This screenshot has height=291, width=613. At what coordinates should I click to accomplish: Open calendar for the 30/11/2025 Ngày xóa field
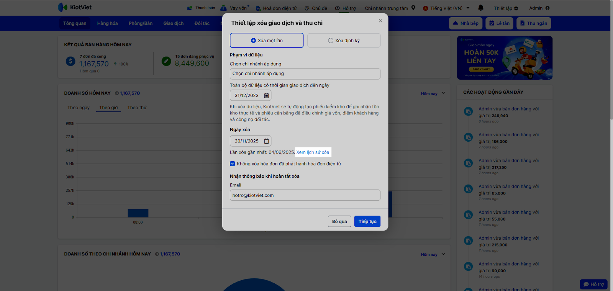click(x=267, y=141)
